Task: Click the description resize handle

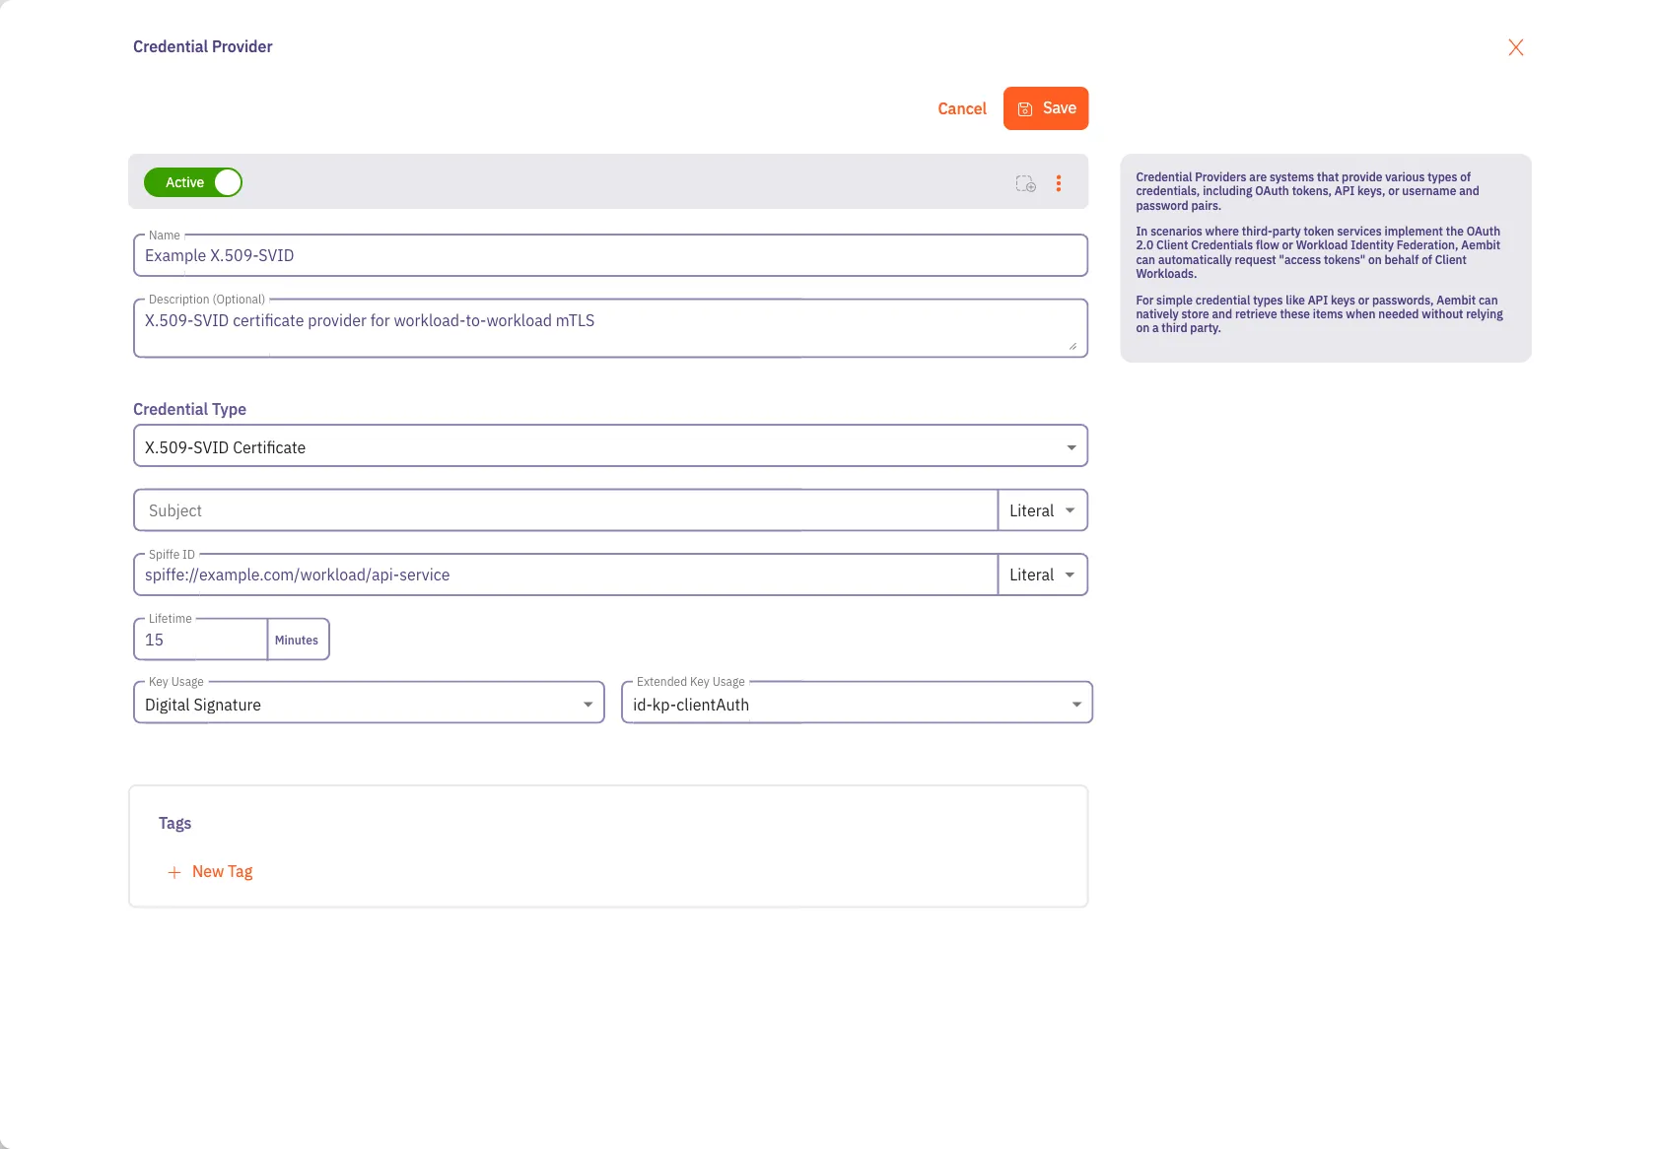Action: coord(1072,346)
